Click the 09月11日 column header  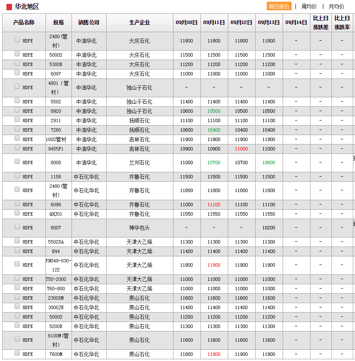[x=214, y=23]
